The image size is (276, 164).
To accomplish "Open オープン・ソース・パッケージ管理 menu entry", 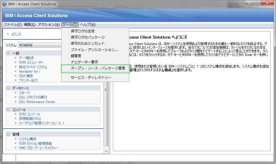I will (x=95, y=68).
